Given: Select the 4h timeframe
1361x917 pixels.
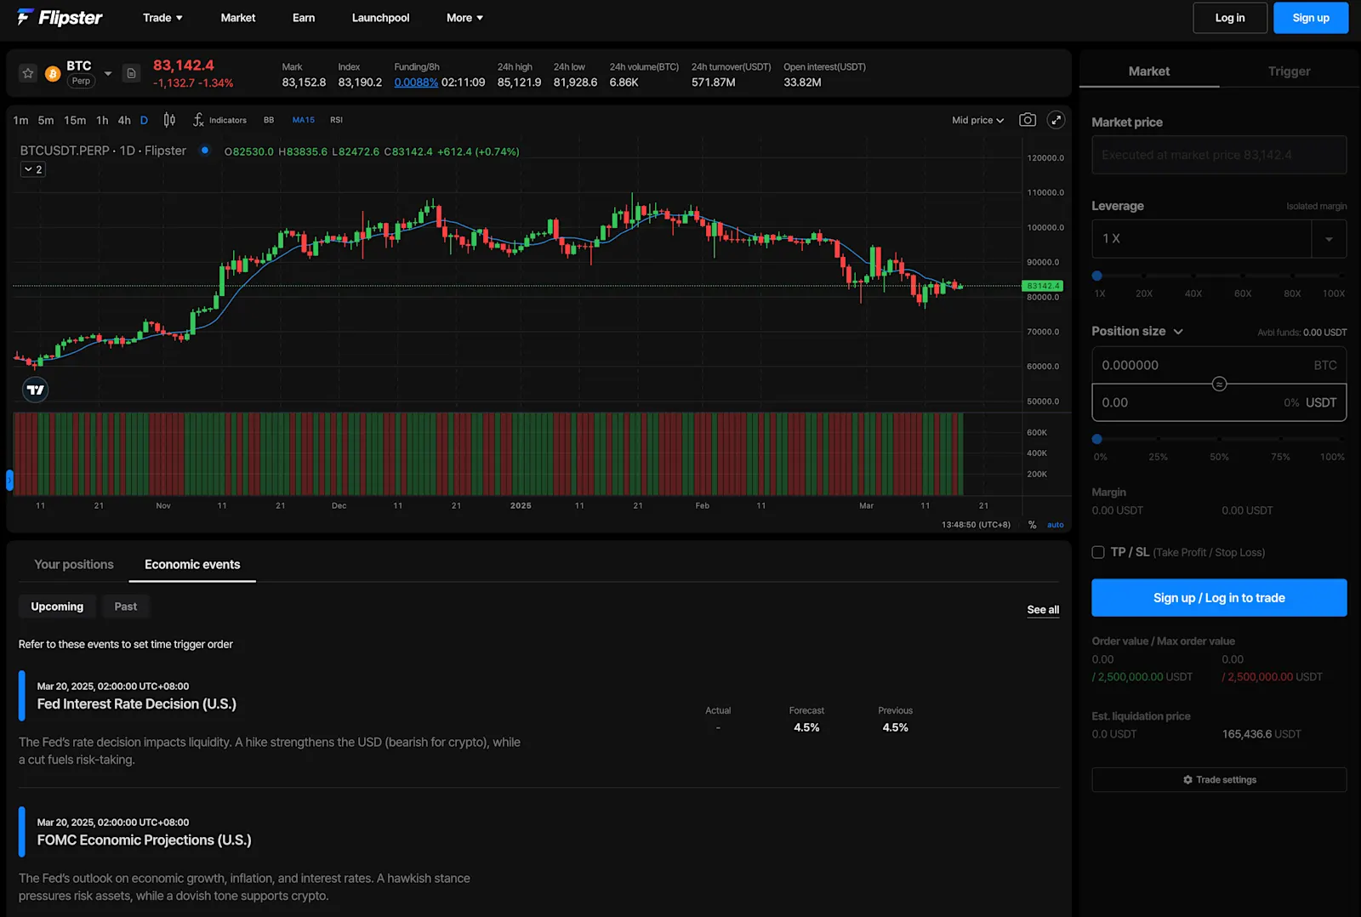Looking at the screenshot, I should coord(124,120).
